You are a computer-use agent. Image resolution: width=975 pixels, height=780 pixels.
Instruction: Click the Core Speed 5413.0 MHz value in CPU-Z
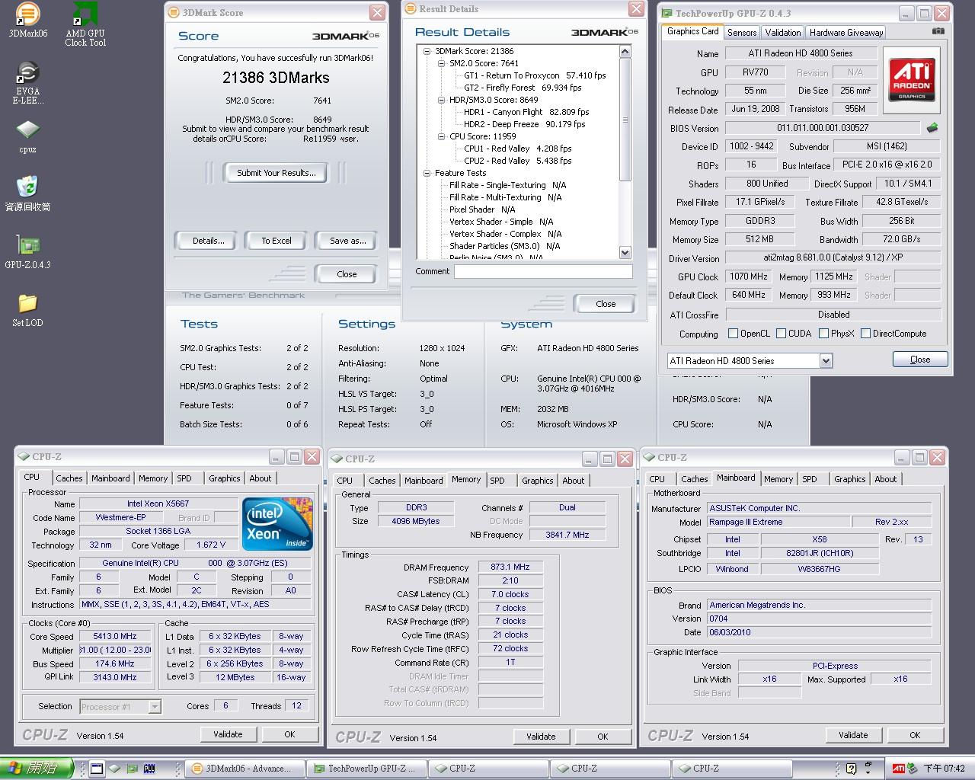point(116,636)
